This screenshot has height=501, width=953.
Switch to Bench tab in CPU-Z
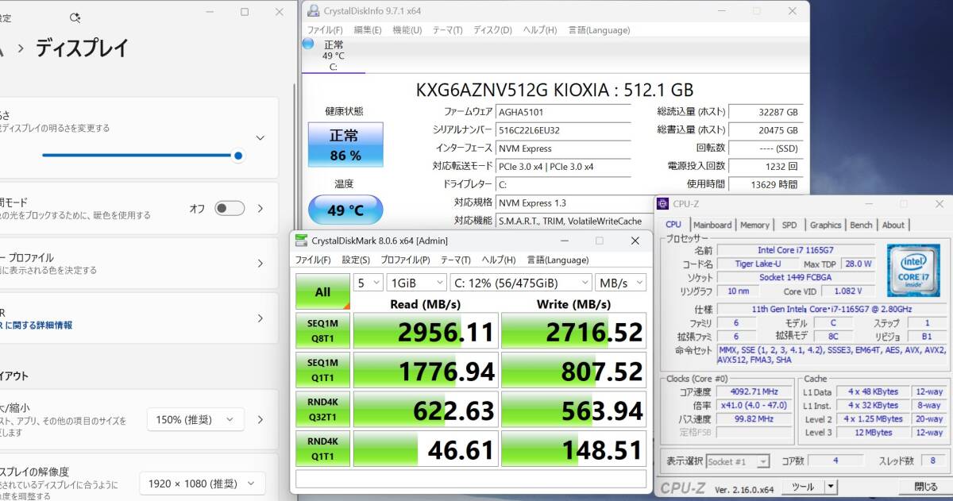[x=861, y=225]
